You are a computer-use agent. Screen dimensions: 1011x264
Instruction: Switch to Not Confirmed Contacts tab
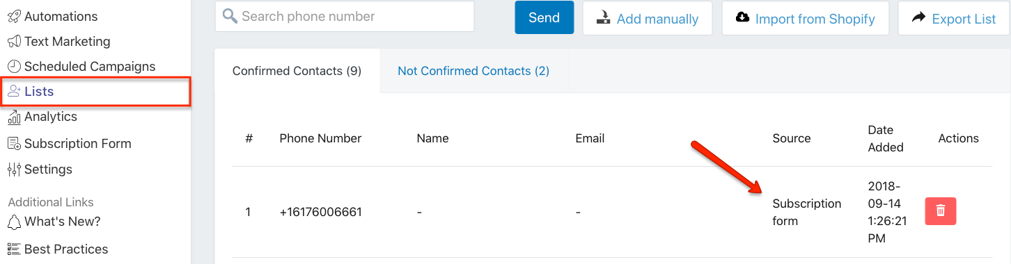(x=473, y=71)
